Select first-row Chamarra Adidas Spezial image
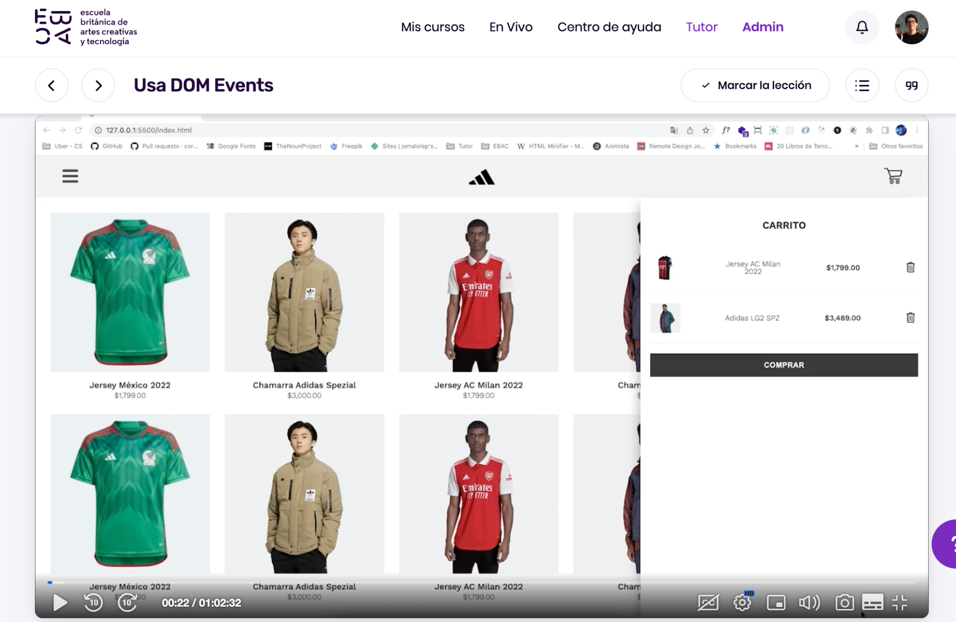 (x=304, y=292)
